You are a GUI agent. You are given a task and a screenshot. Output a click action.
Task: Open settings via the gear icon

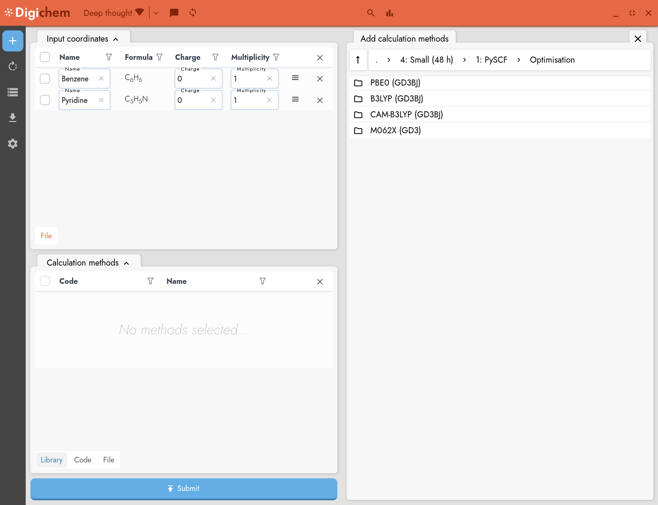pos(13,144)
